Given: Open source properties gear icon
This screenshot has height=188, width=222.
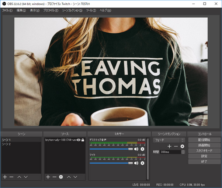Looking at the screenshot, I should [x=61, y=177].
